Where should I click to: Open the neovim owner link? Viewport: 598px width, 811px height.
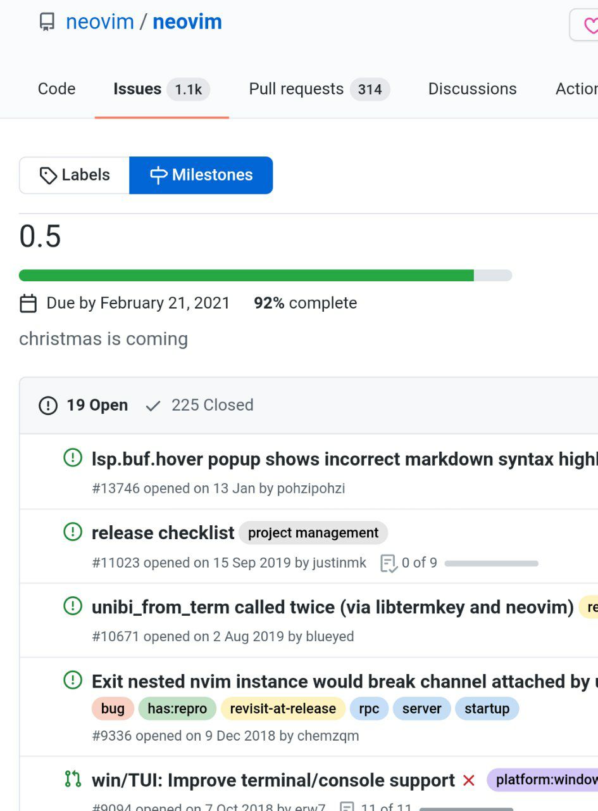pos(100,22)
